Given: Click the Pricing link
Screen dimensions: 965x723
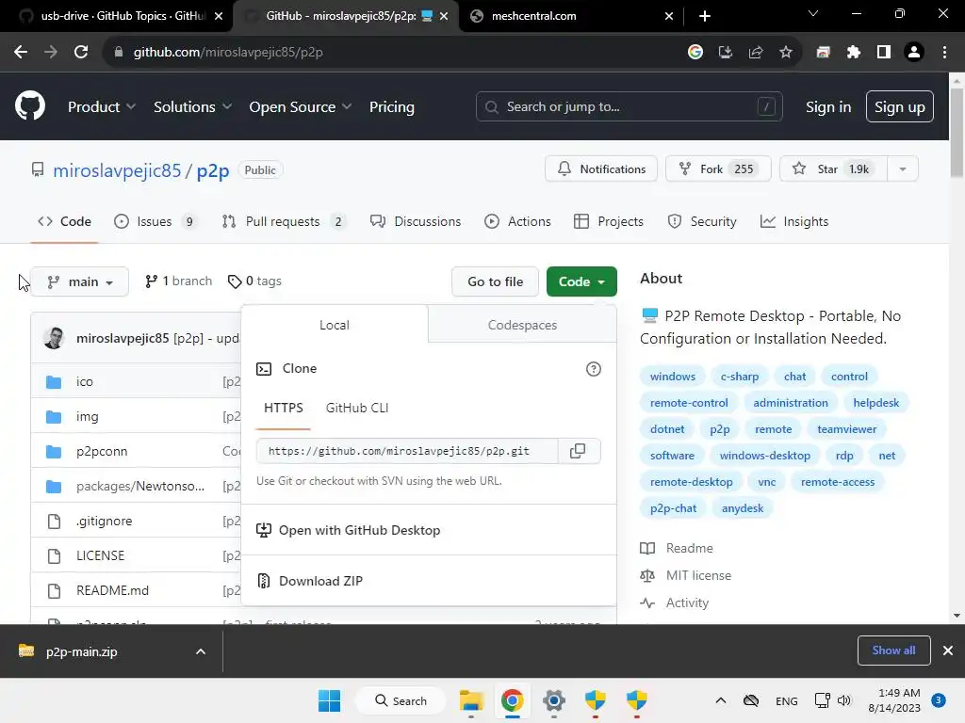Looking at the screenshot, I should click(x=392, y=107).
